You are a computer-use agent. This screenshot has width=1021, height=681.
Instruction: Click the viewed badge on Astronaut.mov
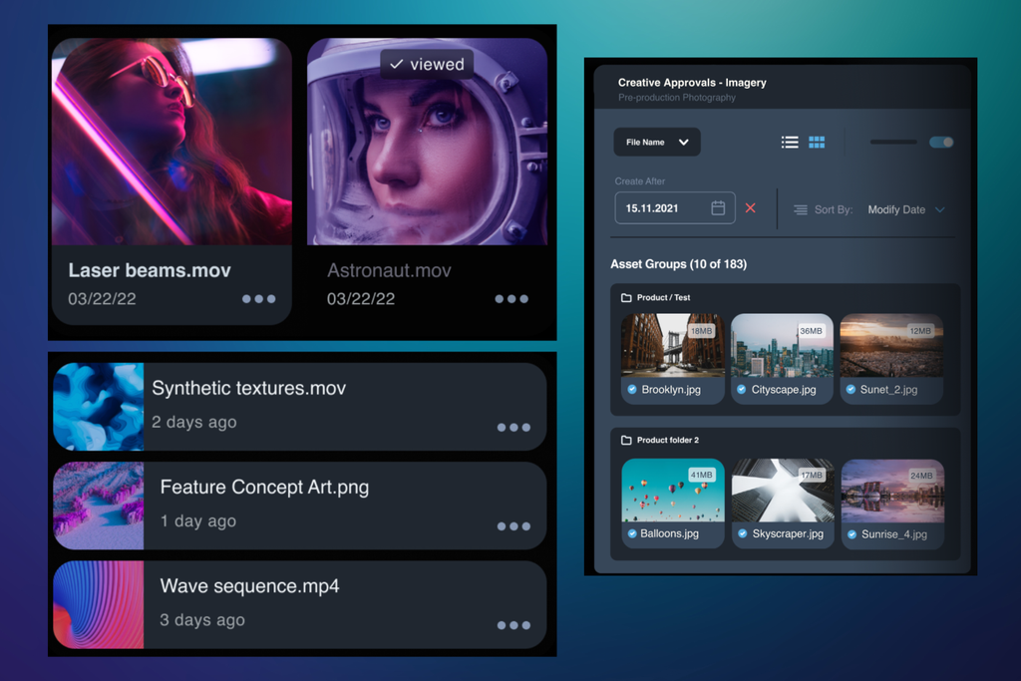point(427,64)
